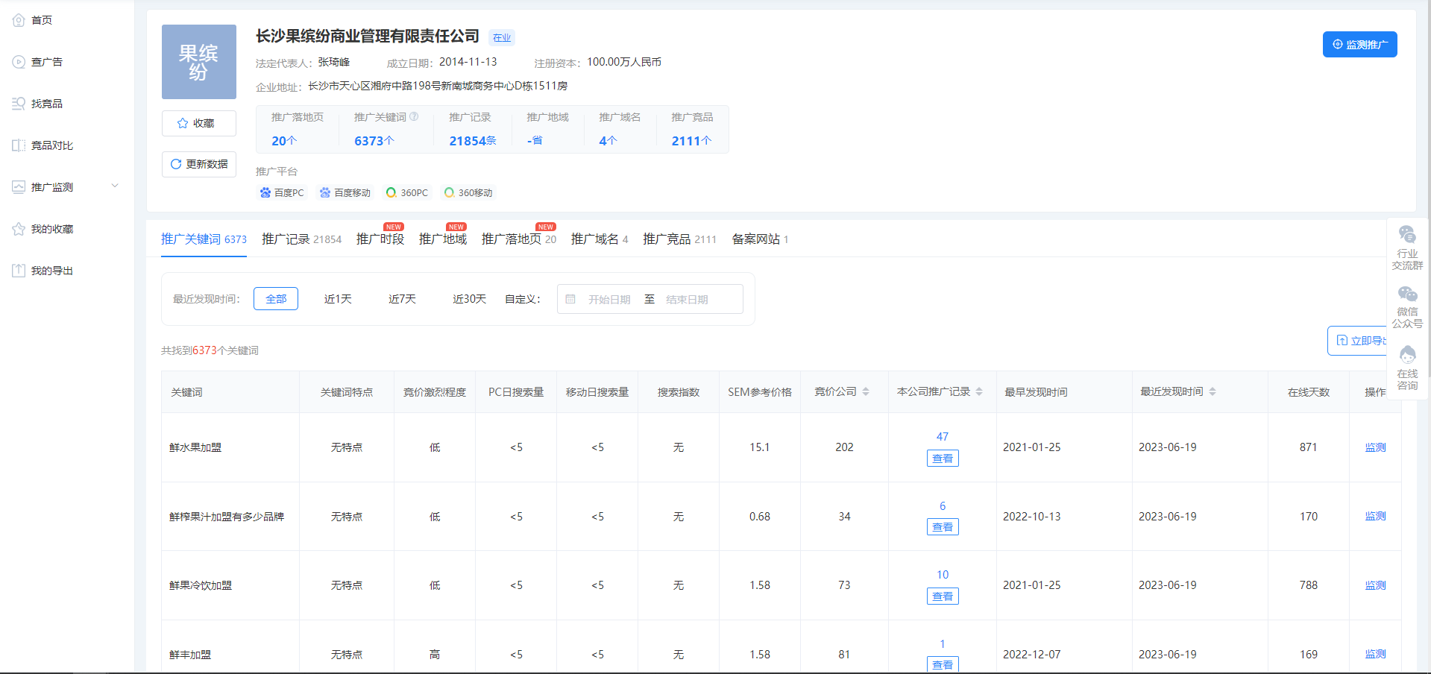The image size is (1431, 674).
Task: Switch to the 推广地域 tab
Action: click(443, 239)
